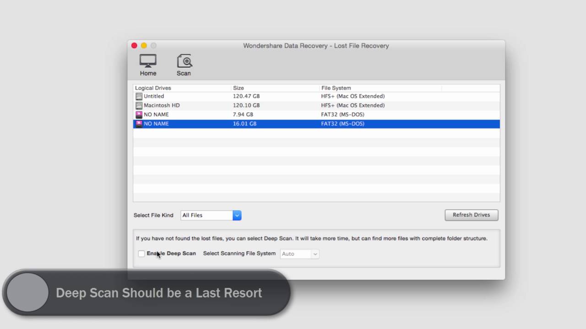
Task: Click the Refresh Drives button
Action: click(471, 215)
